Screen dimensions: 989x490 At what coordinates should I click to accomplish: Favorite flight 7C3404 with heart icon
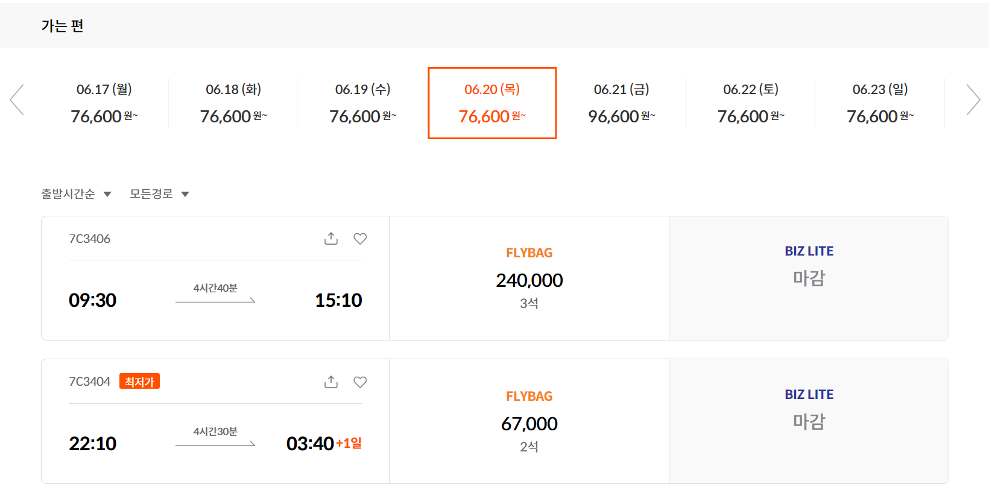pos(360,382)
